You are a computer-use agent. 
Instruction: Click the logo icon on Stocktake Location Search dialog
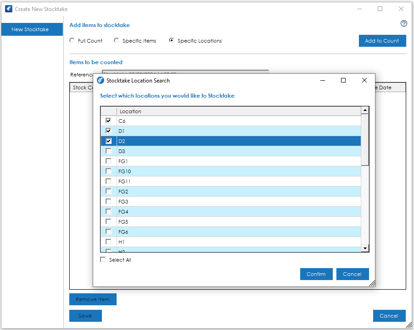100,80
